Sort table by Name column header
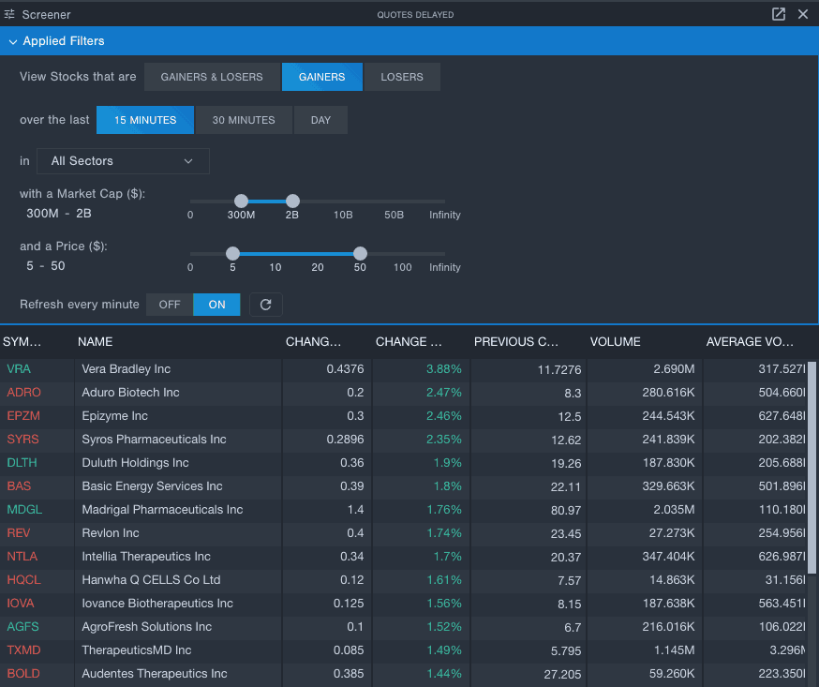This screenshot has width=819, height=687. [96, 342]
